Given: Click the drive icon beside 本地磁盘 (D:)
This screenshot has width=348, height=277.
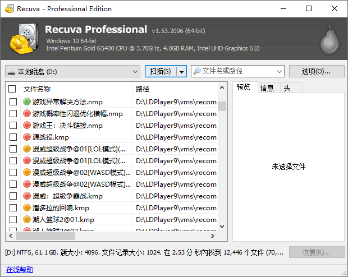Looking at the screenshot, I should coord(11,72).
